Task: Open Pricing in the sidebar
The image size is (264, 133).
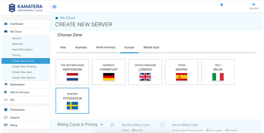Action: click(16, 55)
